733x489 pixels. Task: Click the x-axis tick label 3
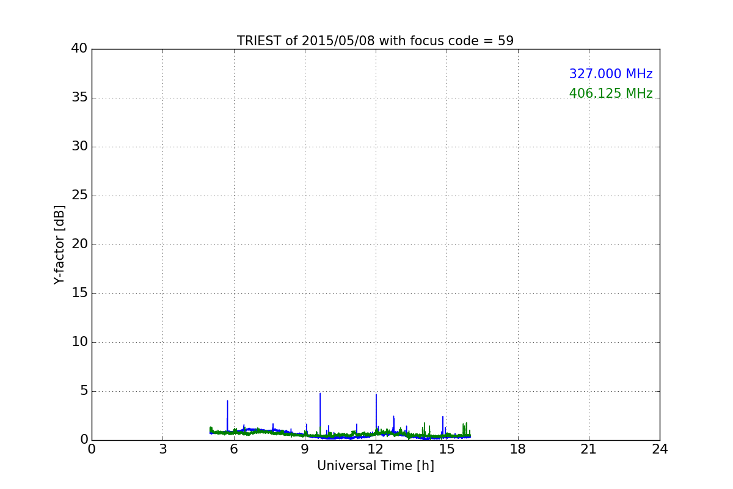162,449
